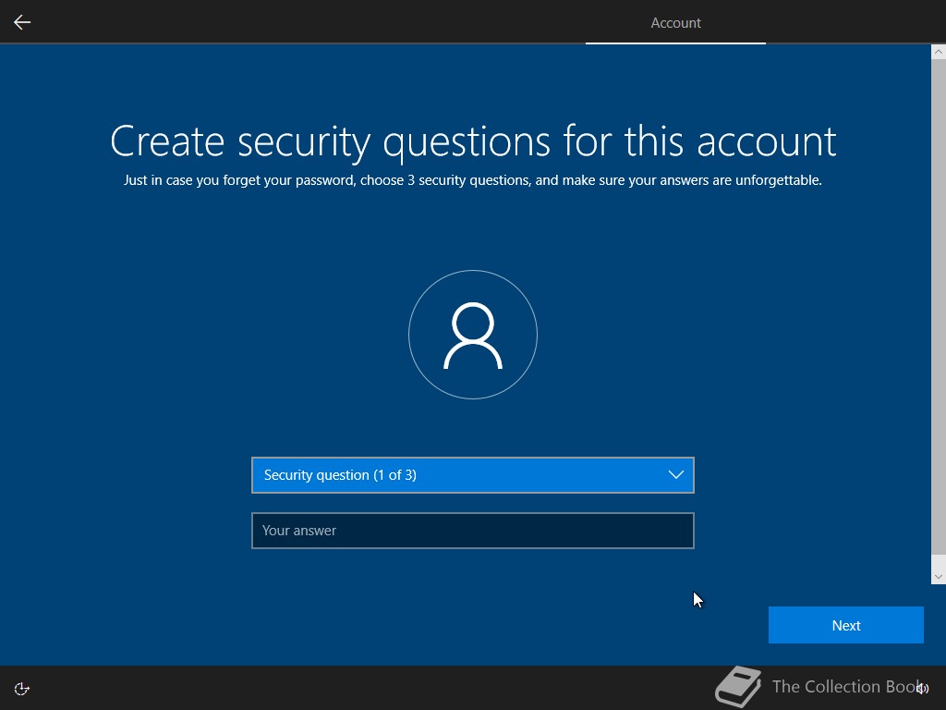Click the vertical scrollbar thumb

[939, 307]
